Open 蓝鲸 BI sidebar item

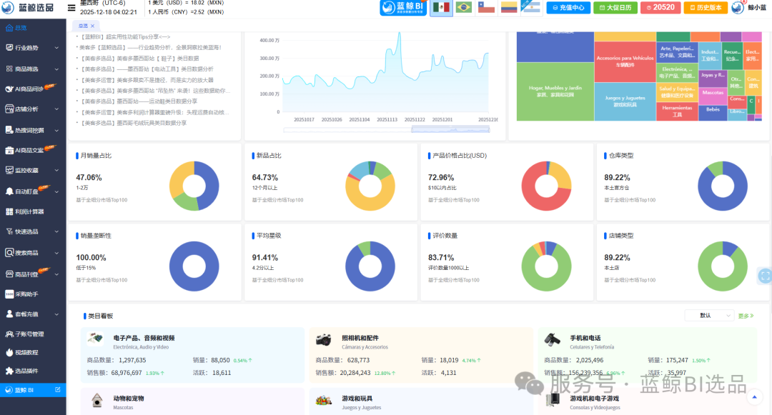click(x=33, y=390)
